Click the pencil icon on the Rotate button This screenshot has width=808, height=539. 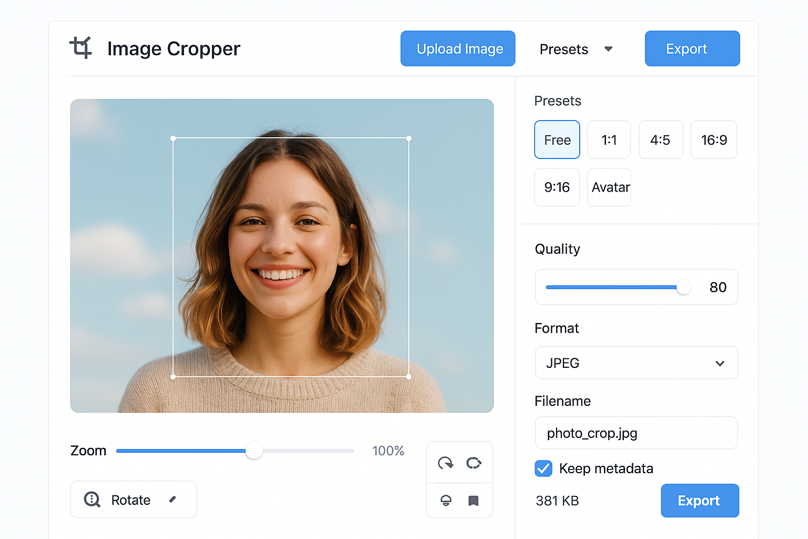[x=173, y=500]
